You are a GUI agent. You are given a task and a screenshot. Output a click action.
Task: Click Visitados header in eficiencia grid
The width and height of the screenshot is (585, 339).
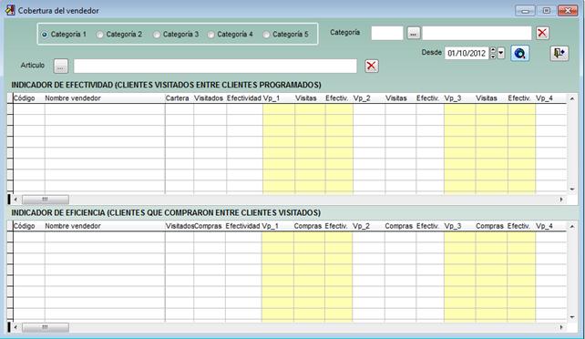click(180, 226)
